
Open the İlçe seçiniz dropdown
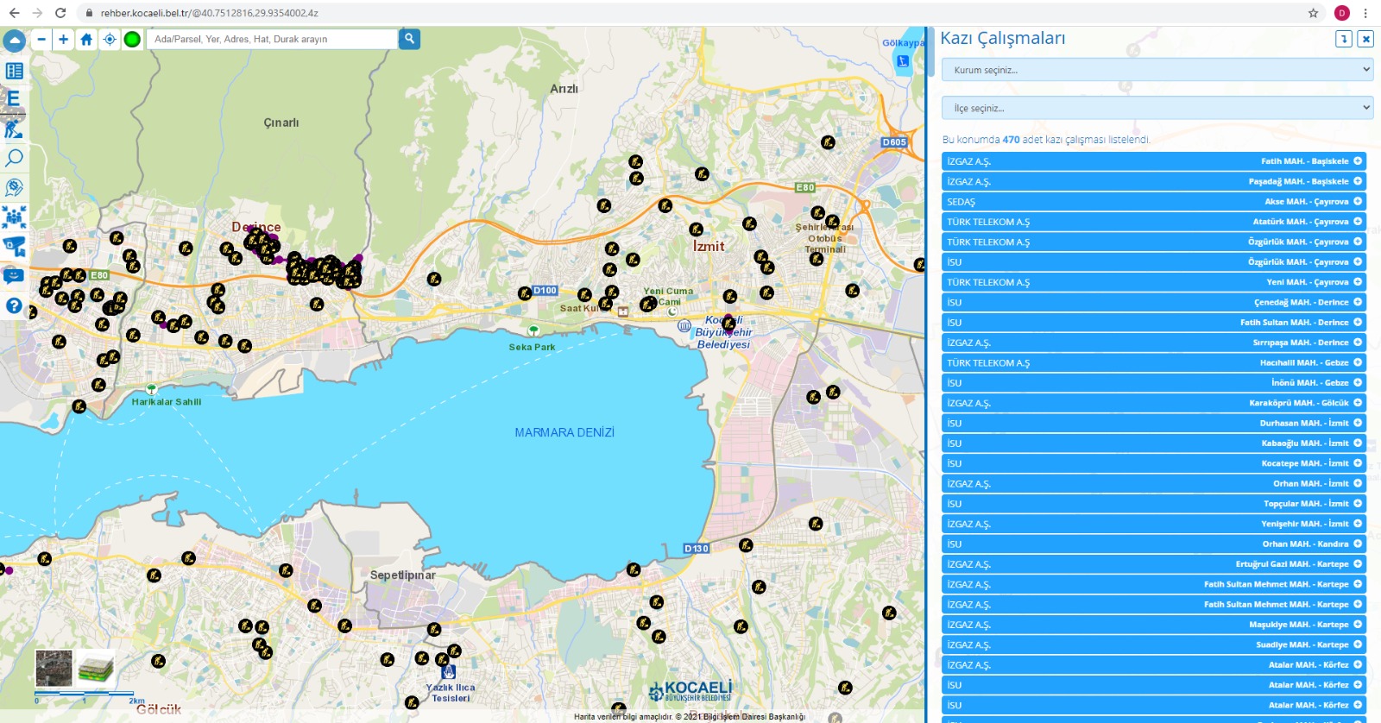1157,108
